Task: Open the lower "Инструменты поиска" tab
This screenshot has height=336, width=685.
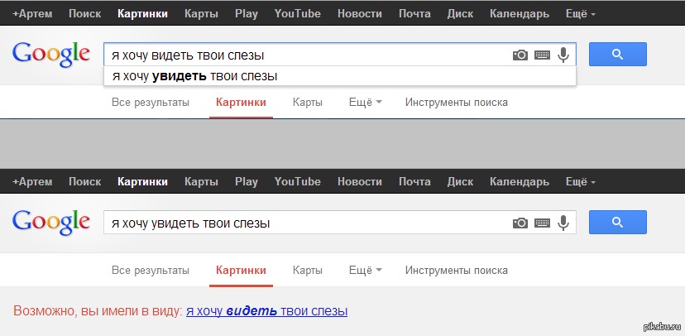Action: pyautogui.click(x=456, y=271)
